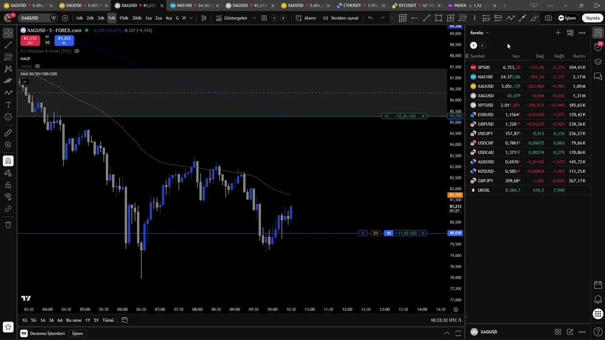Viewport: 605px width, 340px height.
Task: Expand the timeframe dropdown arrow
Action: (x=191, y=18)
